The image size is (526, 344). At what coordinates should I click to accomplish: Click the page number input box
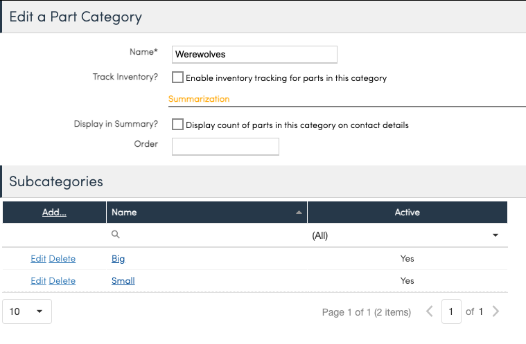click(x=451, y=312)
